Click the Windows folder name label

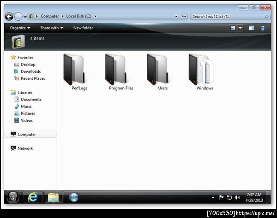pyautogui.click(x=205, y=88)
